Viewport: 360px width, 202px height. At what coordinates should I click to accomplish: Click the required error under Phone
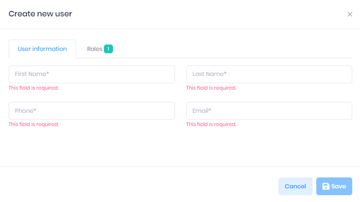point(33,125)
